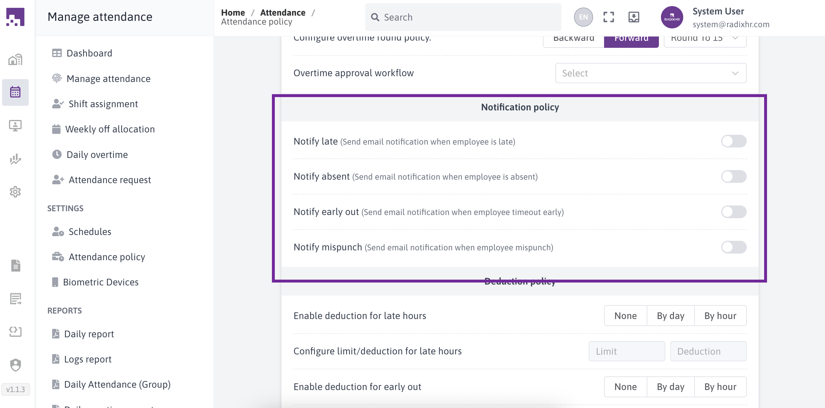Click the download/install app icon in header
Screen dimensions: 825x408
point(633,17)
